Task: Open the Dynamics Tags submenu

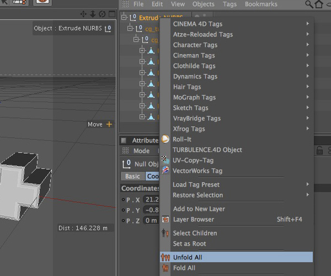Action: coord(237,76)
